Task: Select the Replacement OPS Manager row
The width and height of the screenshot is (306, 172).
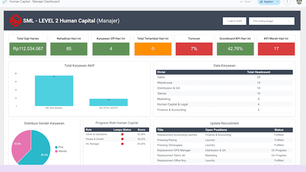Action: (x=225, y=150)
